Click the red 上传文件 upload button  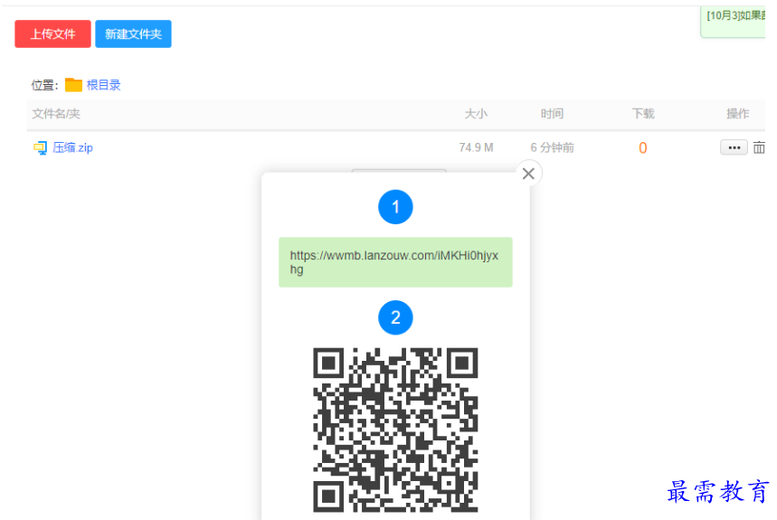[52, 33]
